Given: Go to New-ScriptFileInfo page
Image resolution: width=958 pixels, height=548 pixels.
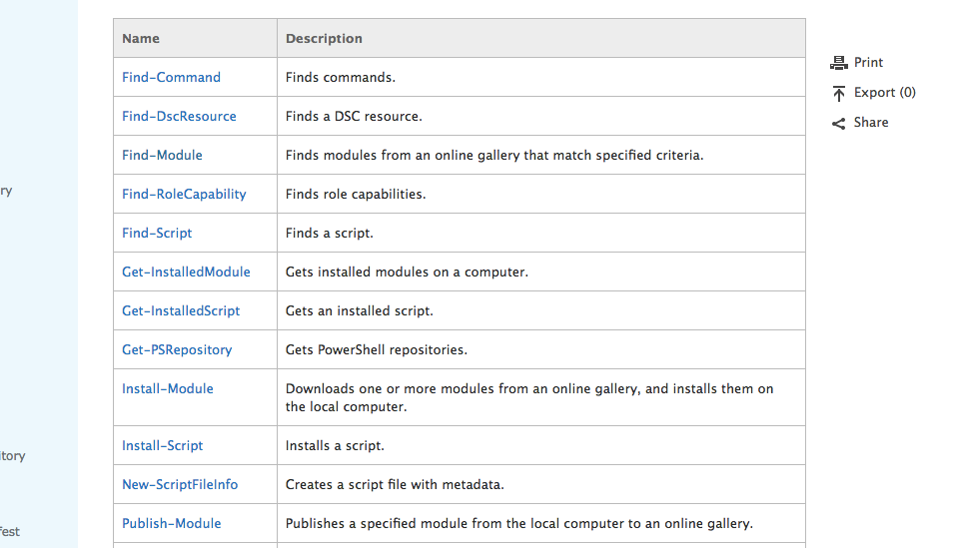Looking at the screenshot, I should 180,484.
